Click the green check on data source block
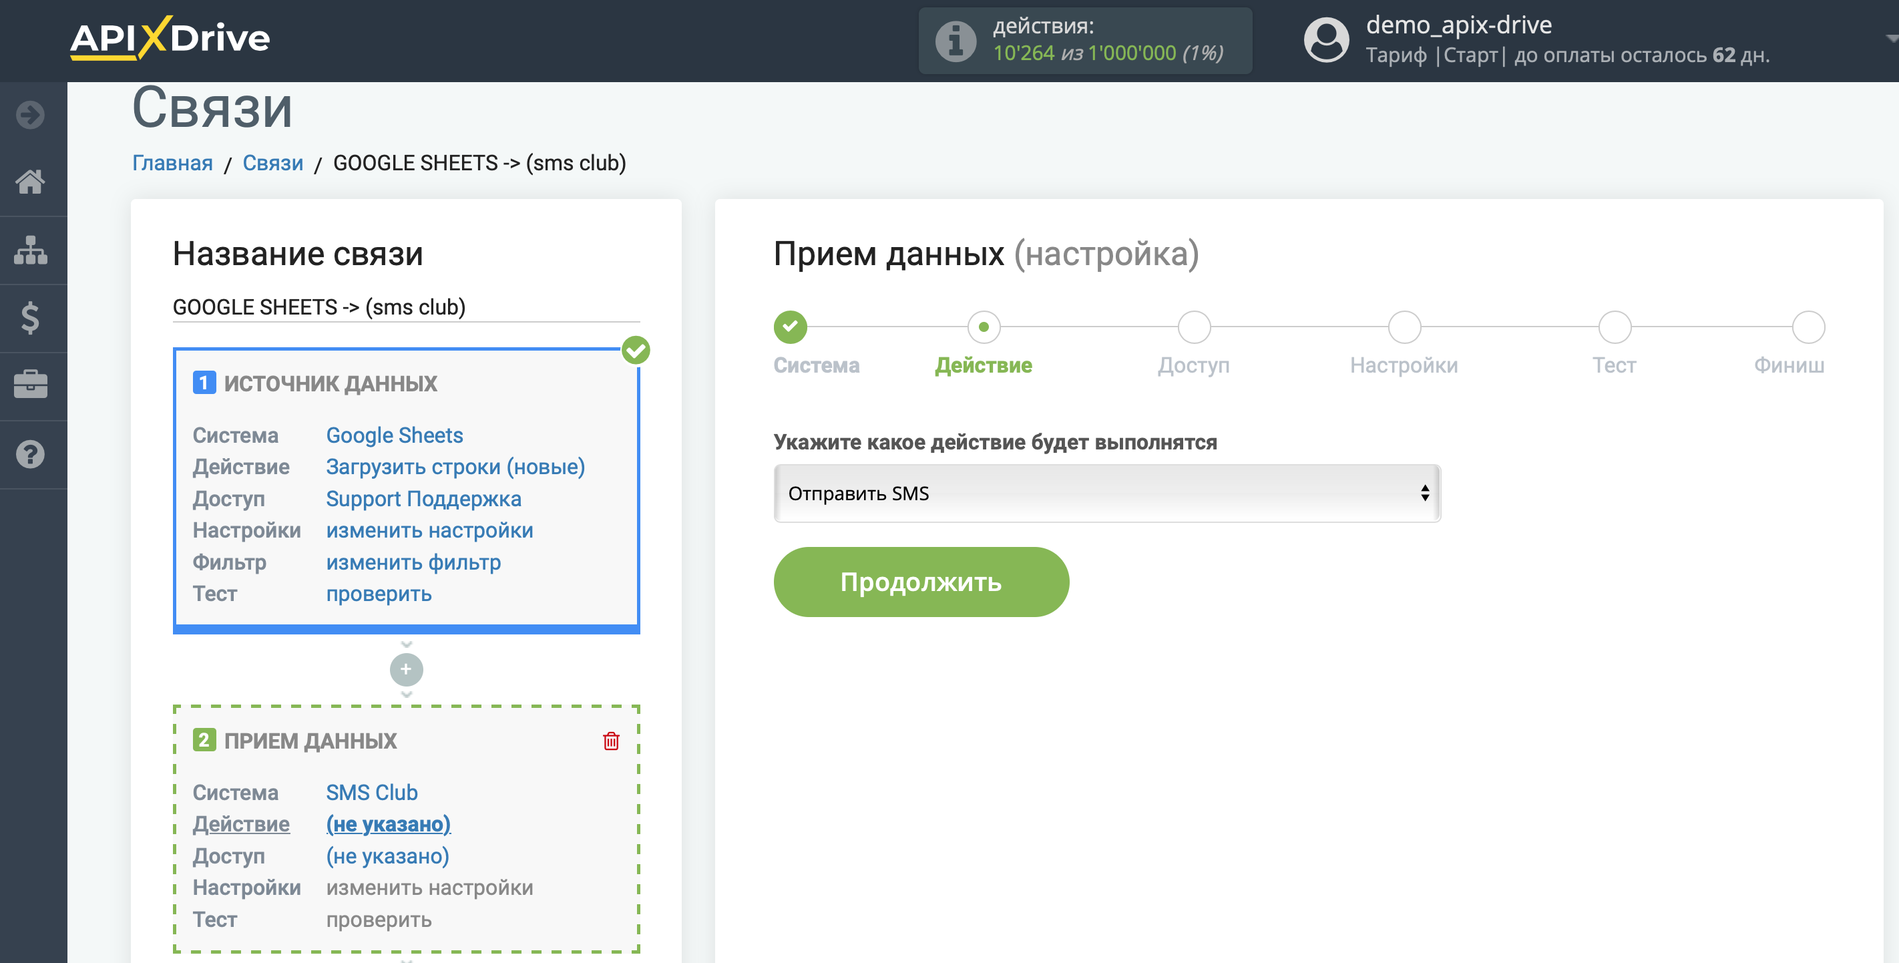Viewport: 1899px width, 963px height. coord(636,350)
